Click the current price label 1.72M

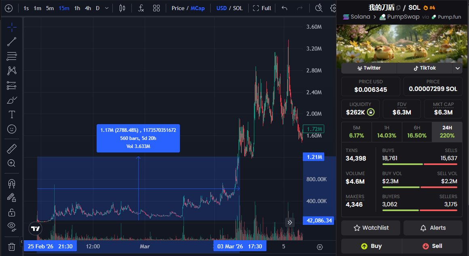tap(313, 129)
